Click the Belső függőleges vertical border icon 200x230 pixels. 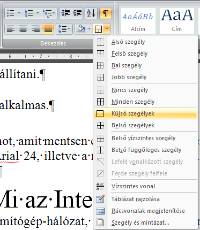pyautogui.click(x=100, y=150)
